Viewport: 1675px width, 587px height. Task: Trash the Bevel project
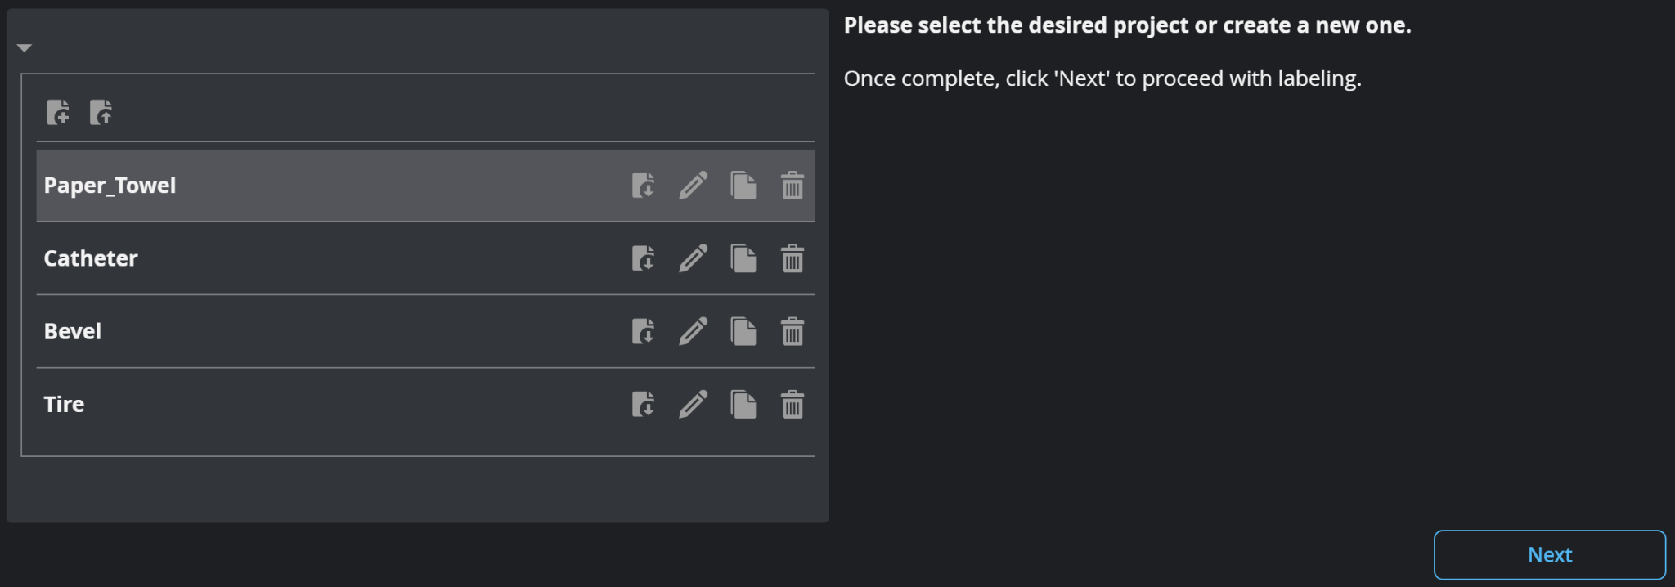(x=792, y=331)
